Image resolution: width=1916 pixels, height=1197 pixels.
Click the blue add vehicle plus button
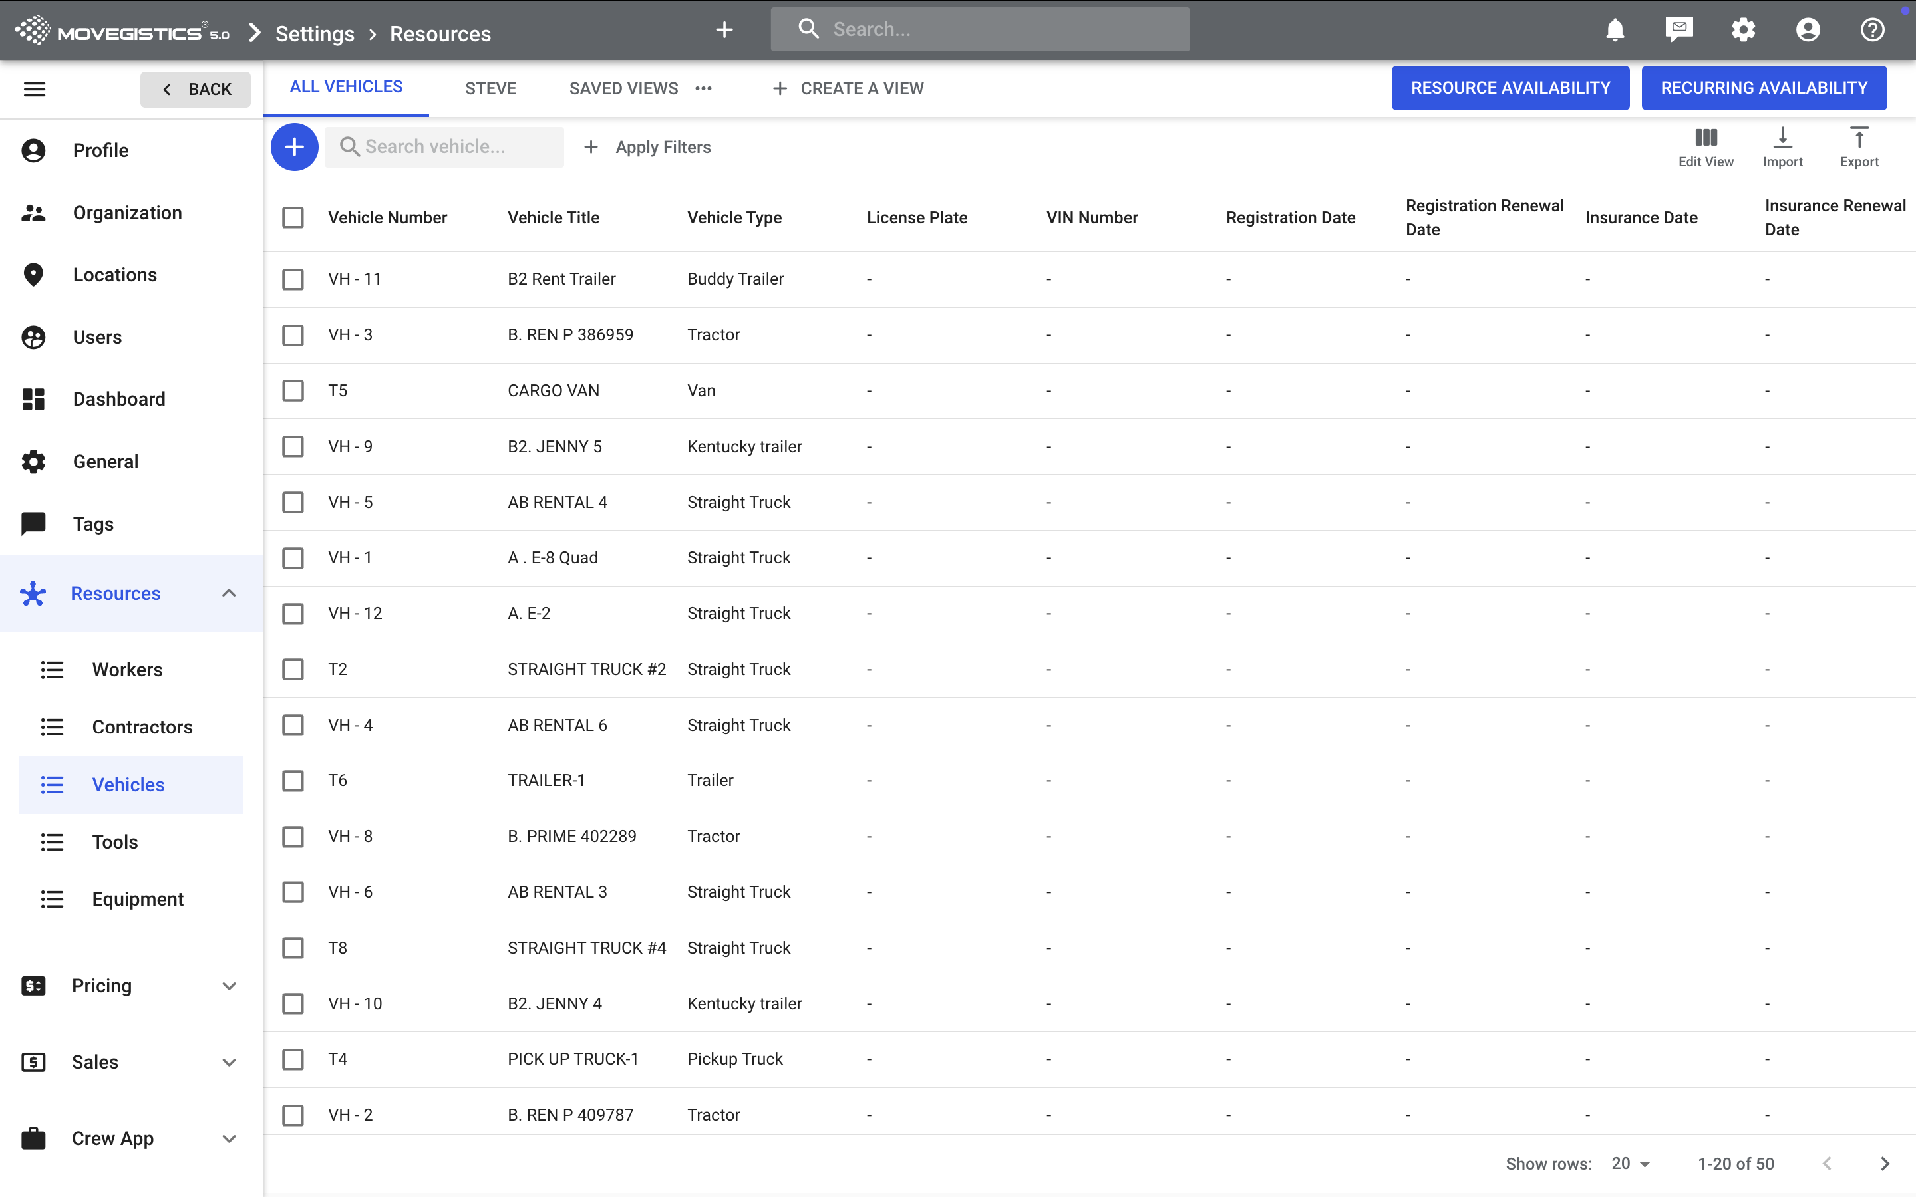[294, 146]
